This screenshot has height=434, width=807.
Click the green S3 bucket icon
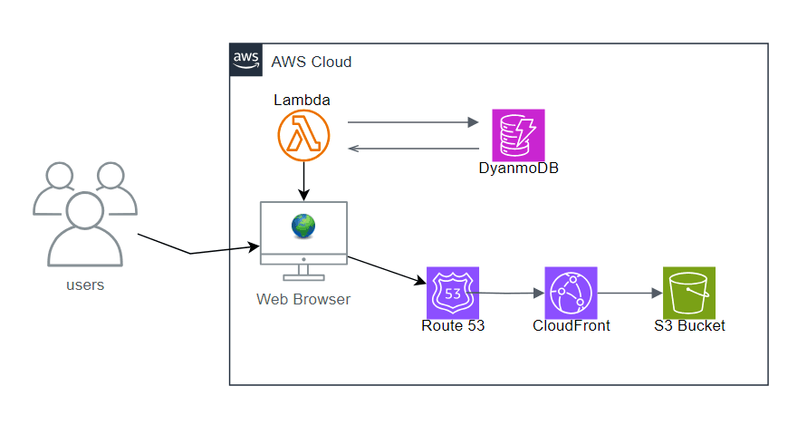coord(689,293)
